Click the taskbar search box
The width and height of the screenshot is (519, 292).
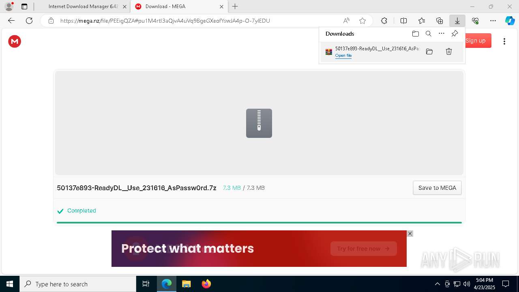[78, 284]
